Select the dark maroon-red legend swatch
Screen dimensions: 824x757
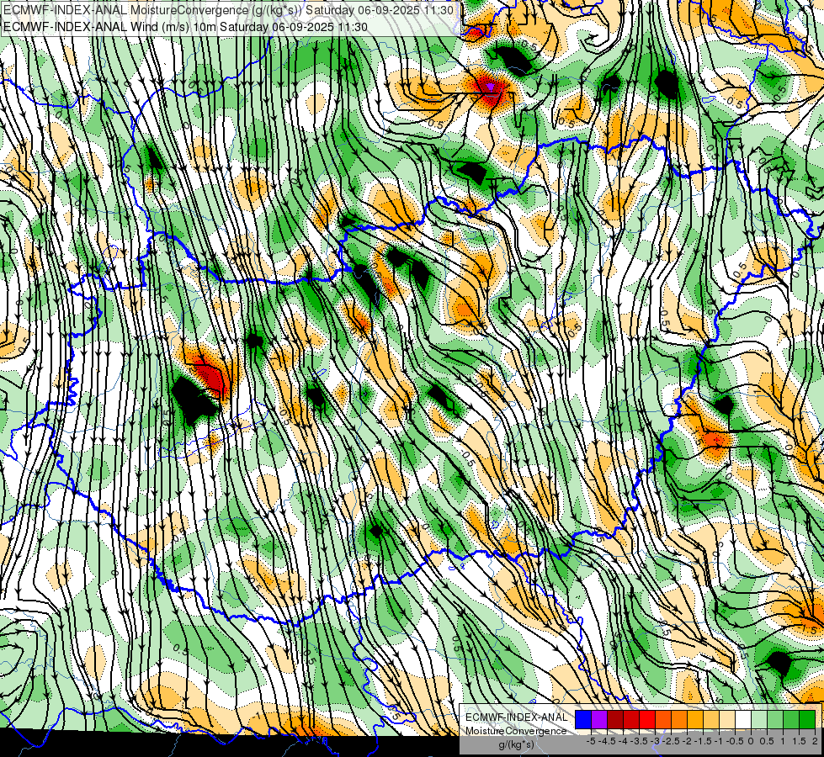point(615,719)
